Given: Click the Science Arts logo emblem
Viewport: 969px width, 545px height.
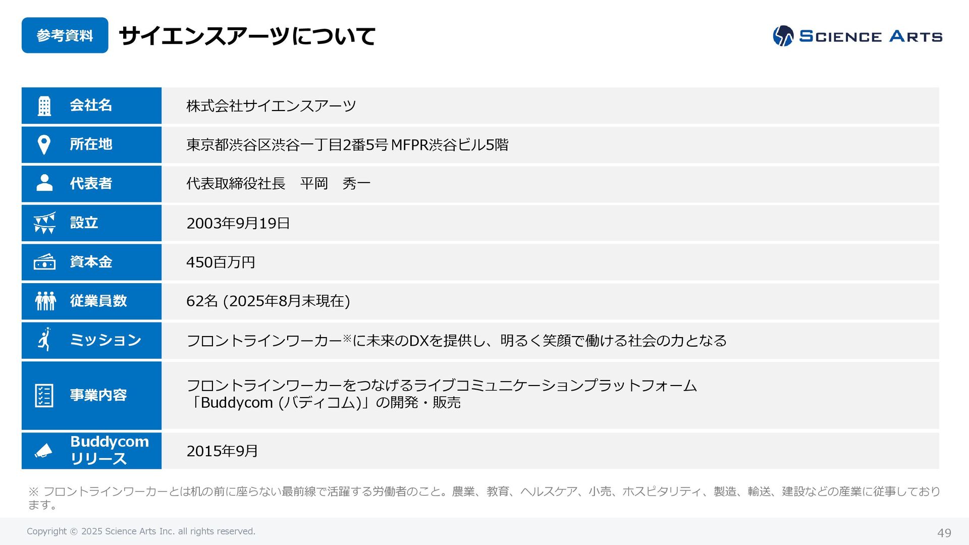Looking at the screenshot, I should tap(783, 36).
